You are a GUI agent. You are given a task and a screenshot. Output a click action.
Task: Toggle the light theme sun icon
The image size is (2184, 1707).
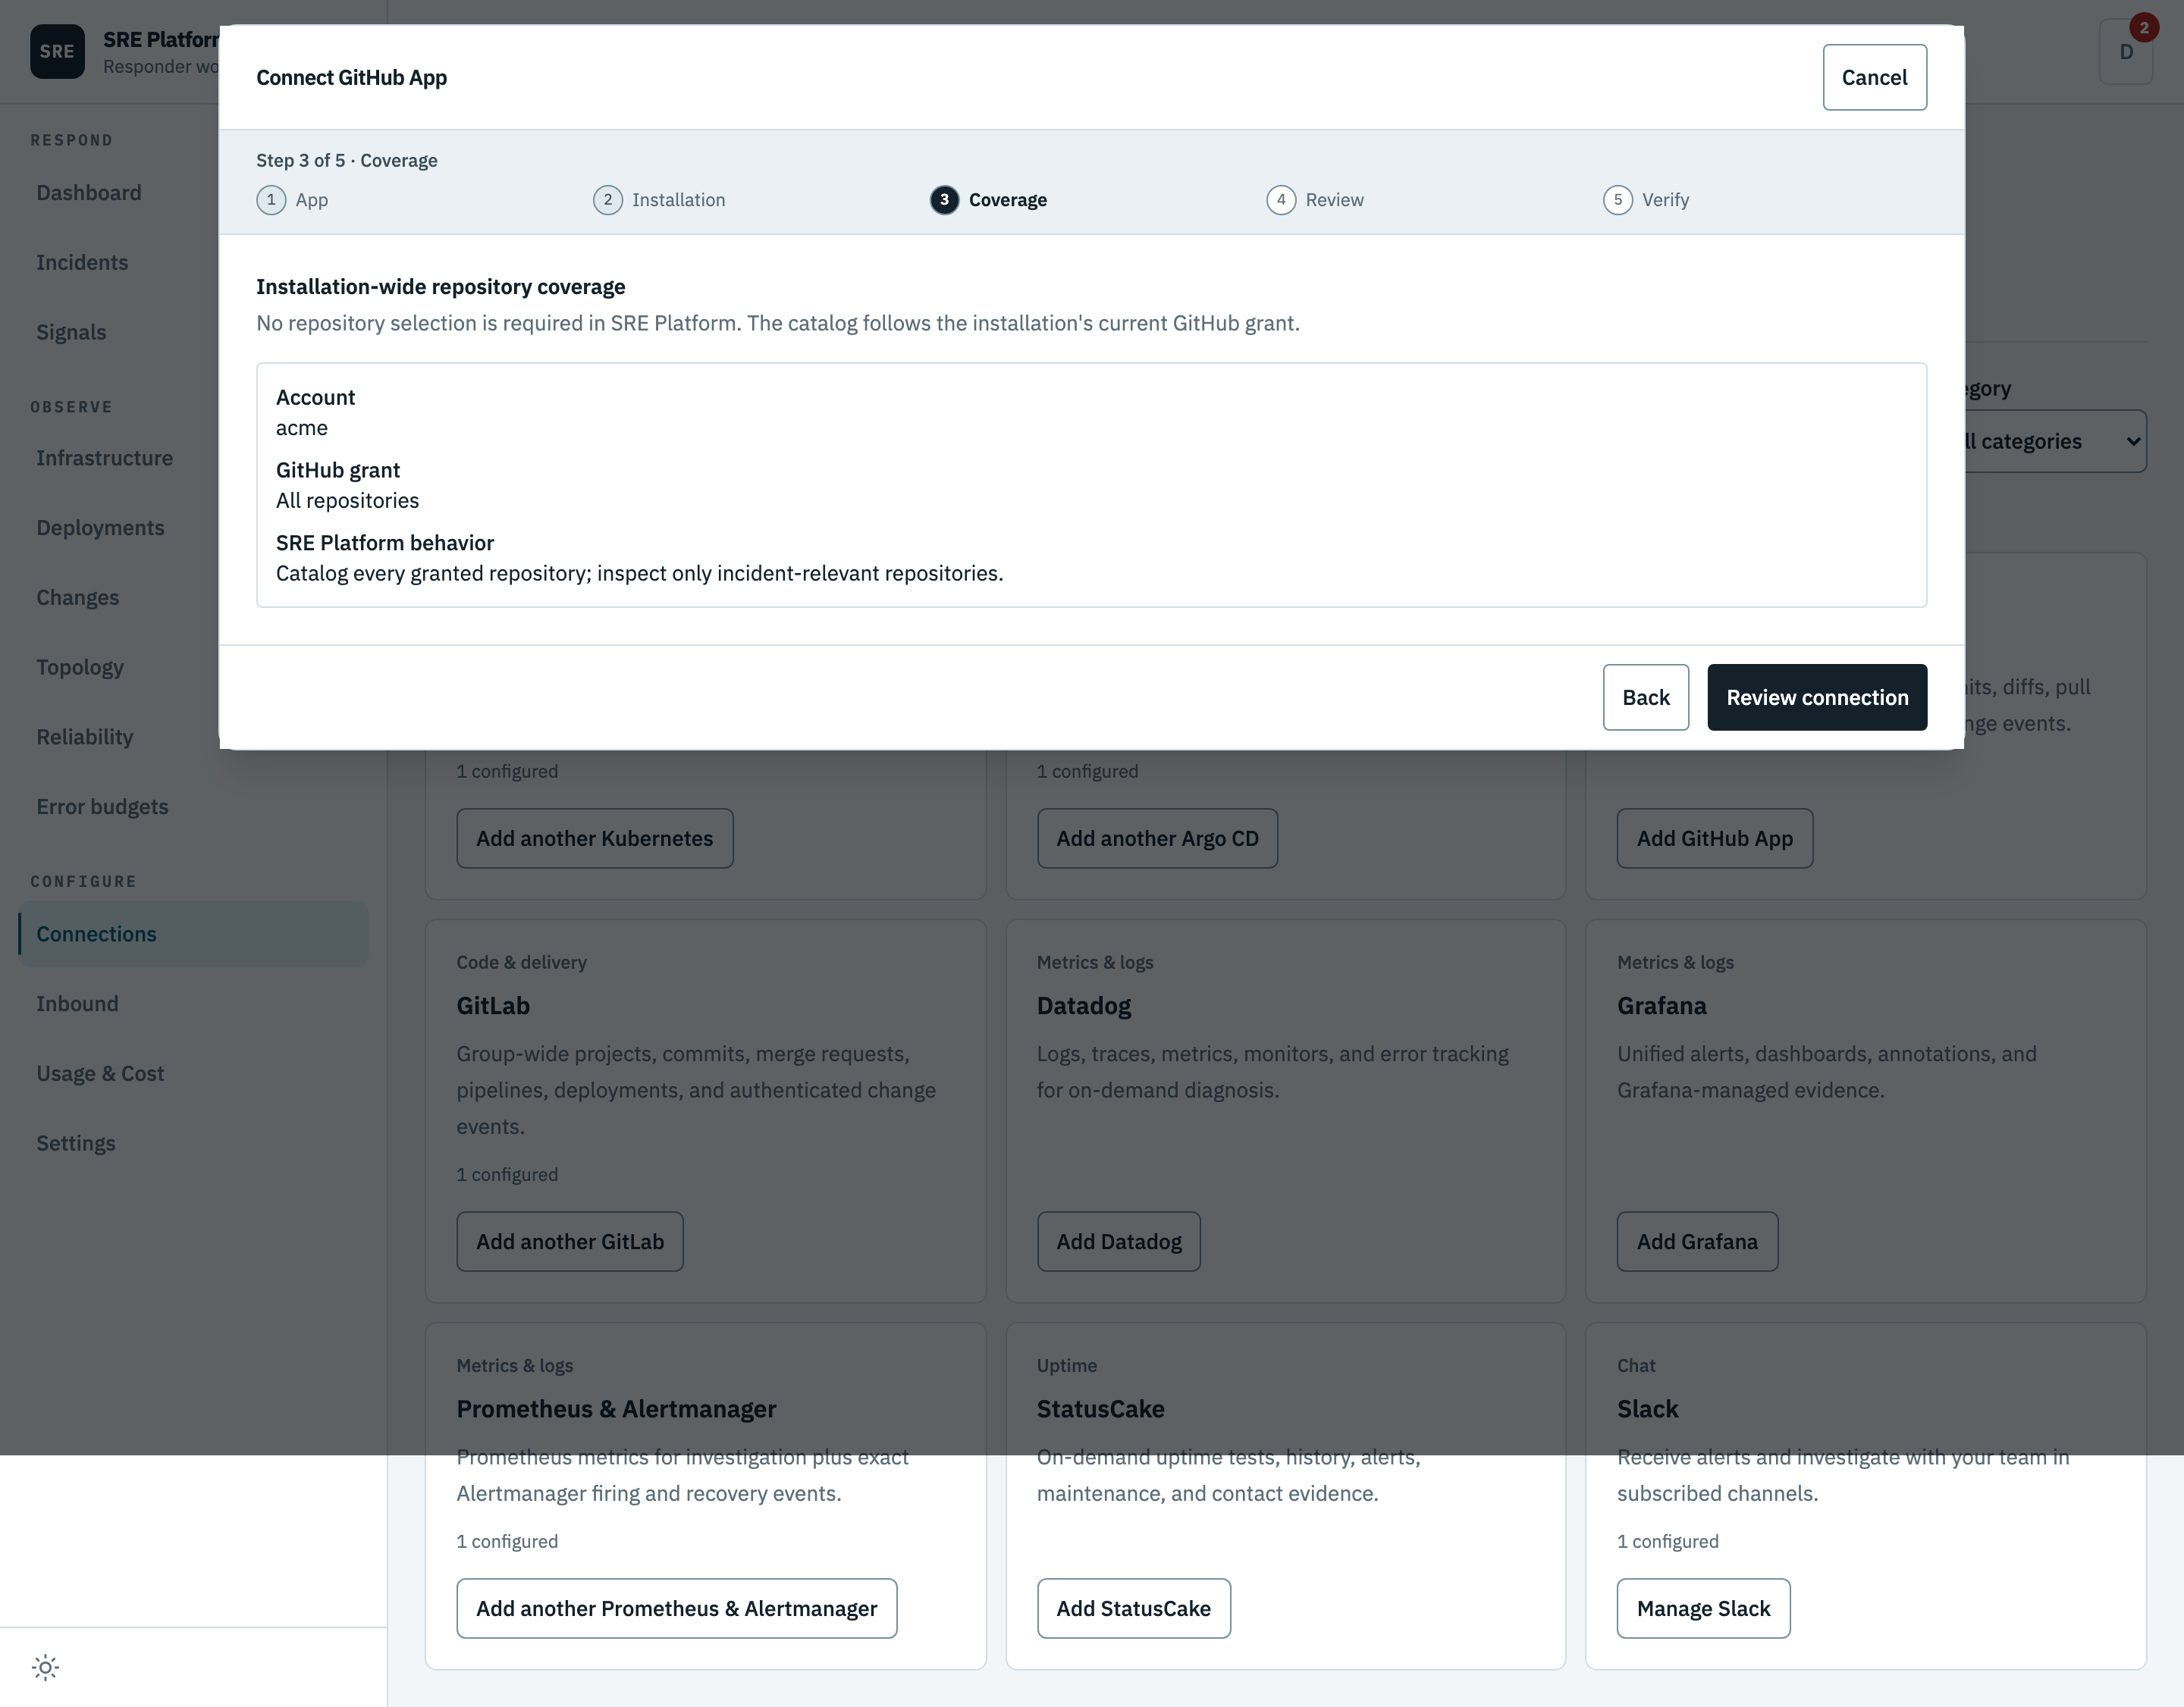tap(46, 1667)
